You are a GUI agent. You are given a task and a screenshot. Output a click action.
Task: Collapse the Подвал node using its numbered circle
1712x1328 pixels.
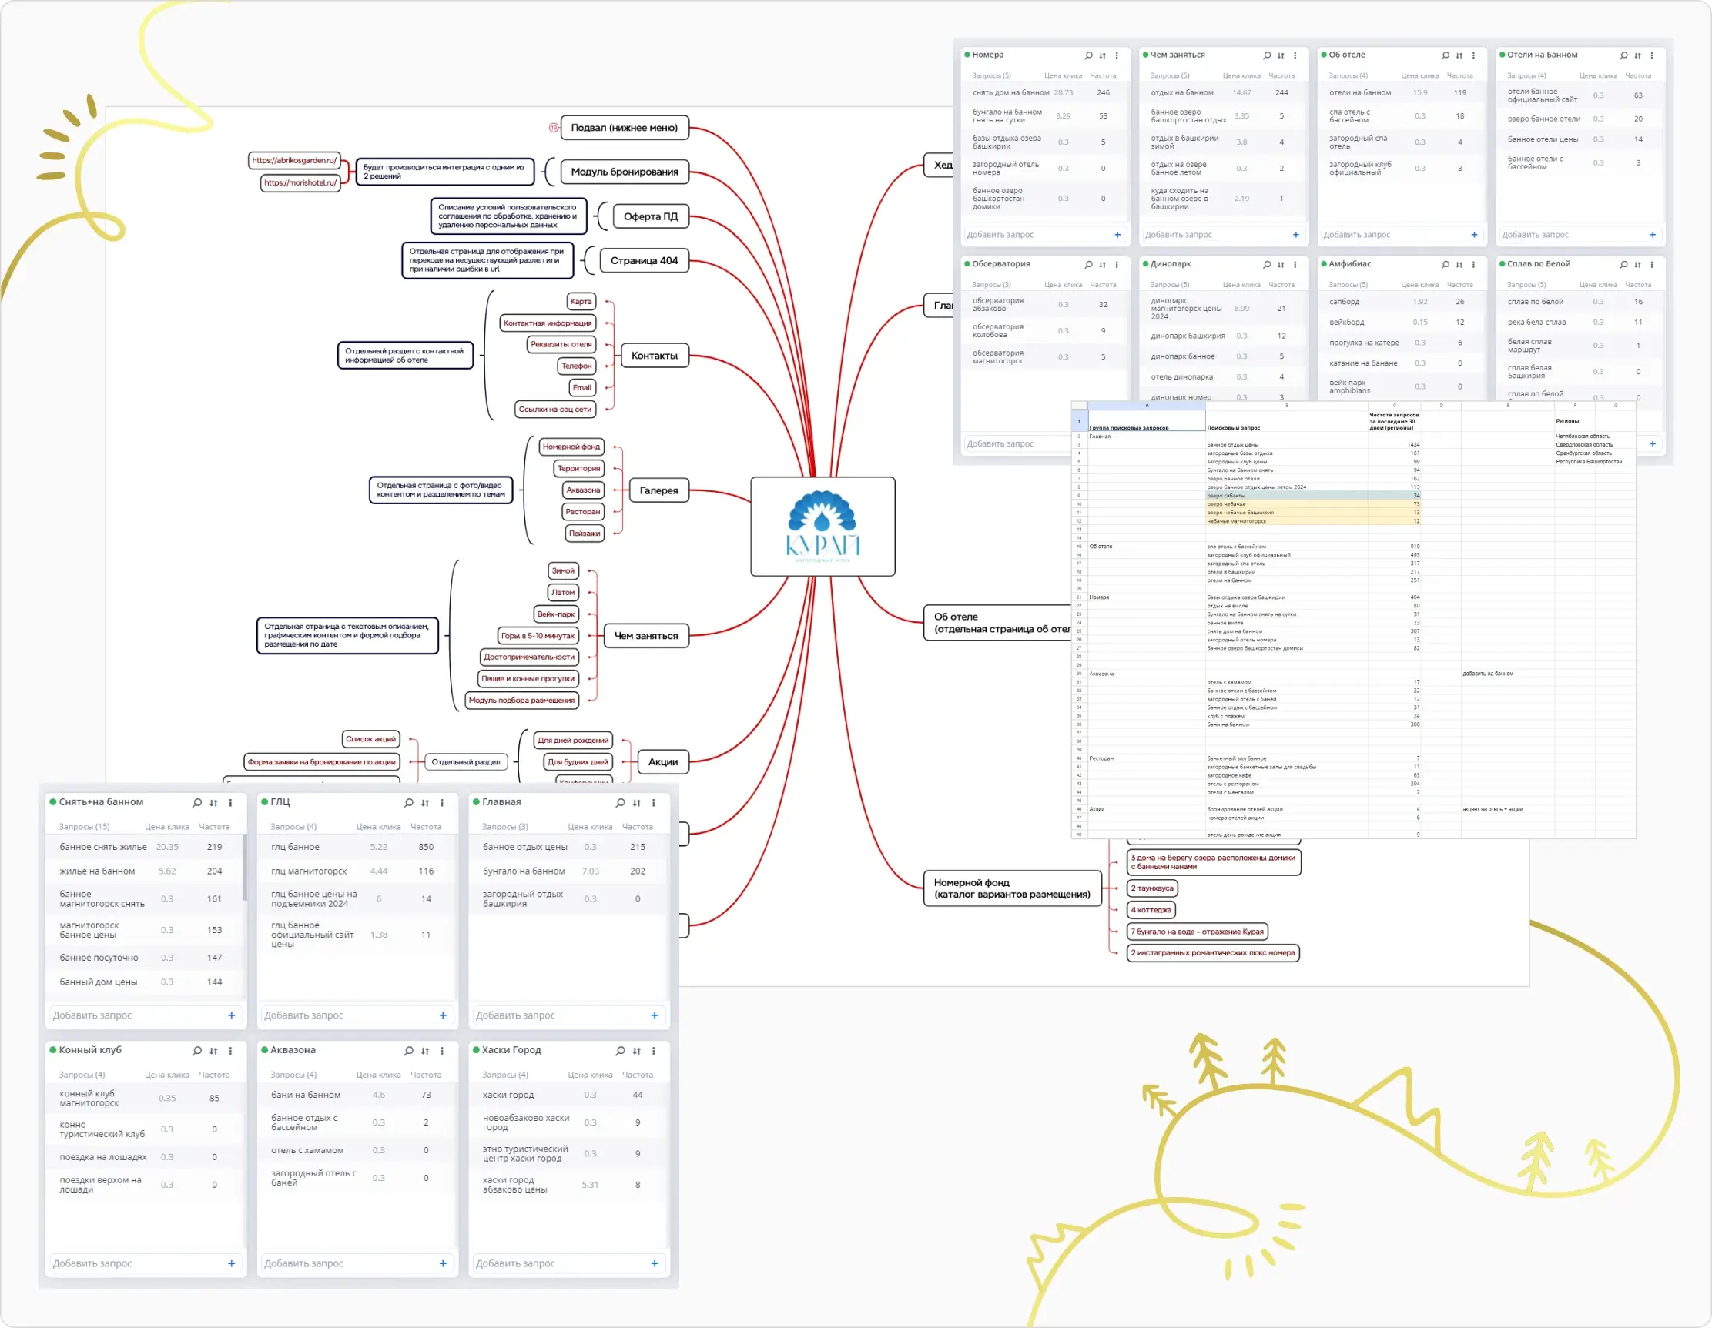[x=554, y=128]
